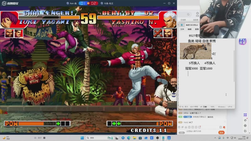Click the purple text badge in right sidebar

[x=245, y=115]
